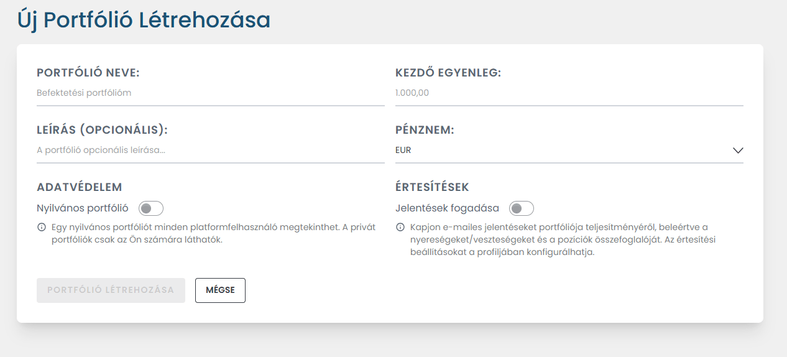Click the Nyilvános portfólió toggle label text

tap(83, 208)
